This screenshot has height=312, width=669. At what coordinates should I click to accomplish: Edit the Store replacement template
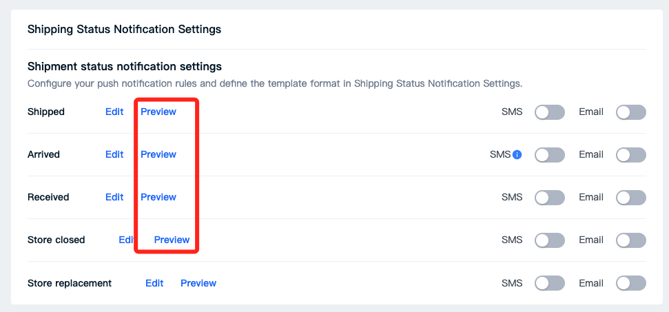[x=154, y=283]
